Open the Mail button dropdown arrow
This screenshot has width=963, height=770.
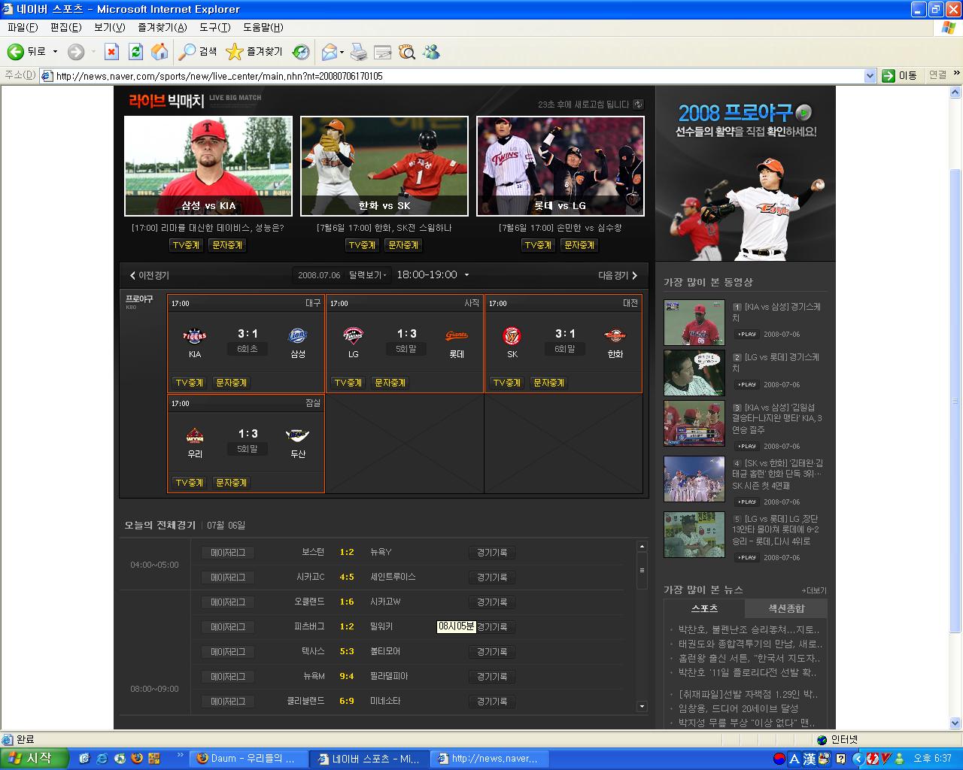pyautogui.click(x=342, y=52)
